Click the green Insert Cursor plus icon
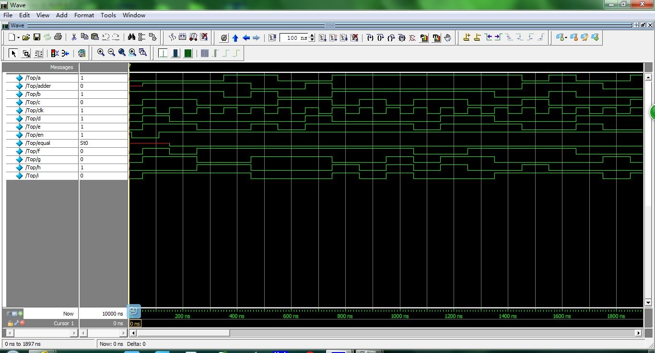Screen dimensions: 655x353 20,313
